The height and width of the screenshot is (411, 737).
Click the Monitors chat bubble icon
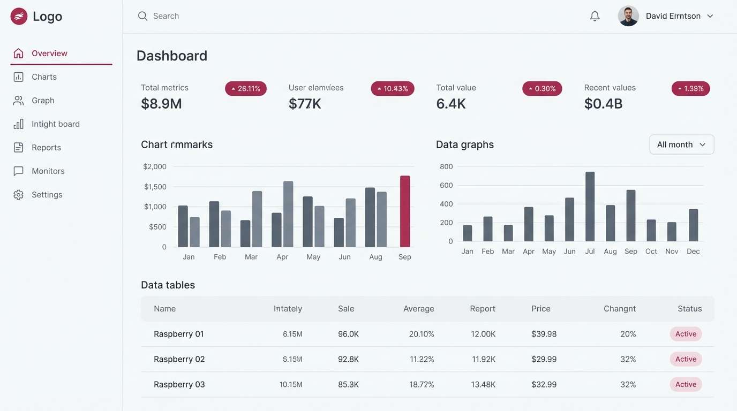18,171
